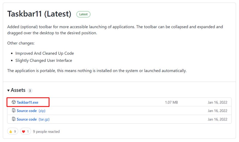This screenshot has height=142, width=239.
Task: Click the green Latest badge
Action: [x=83, y=14]
